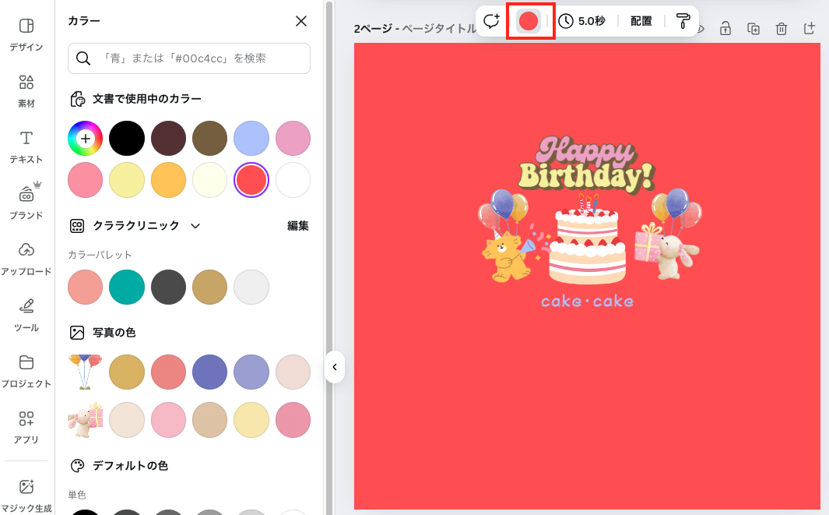829x515 pixels.
Task: Pick the tan beige bunny photo color
Action: [210, 420]
